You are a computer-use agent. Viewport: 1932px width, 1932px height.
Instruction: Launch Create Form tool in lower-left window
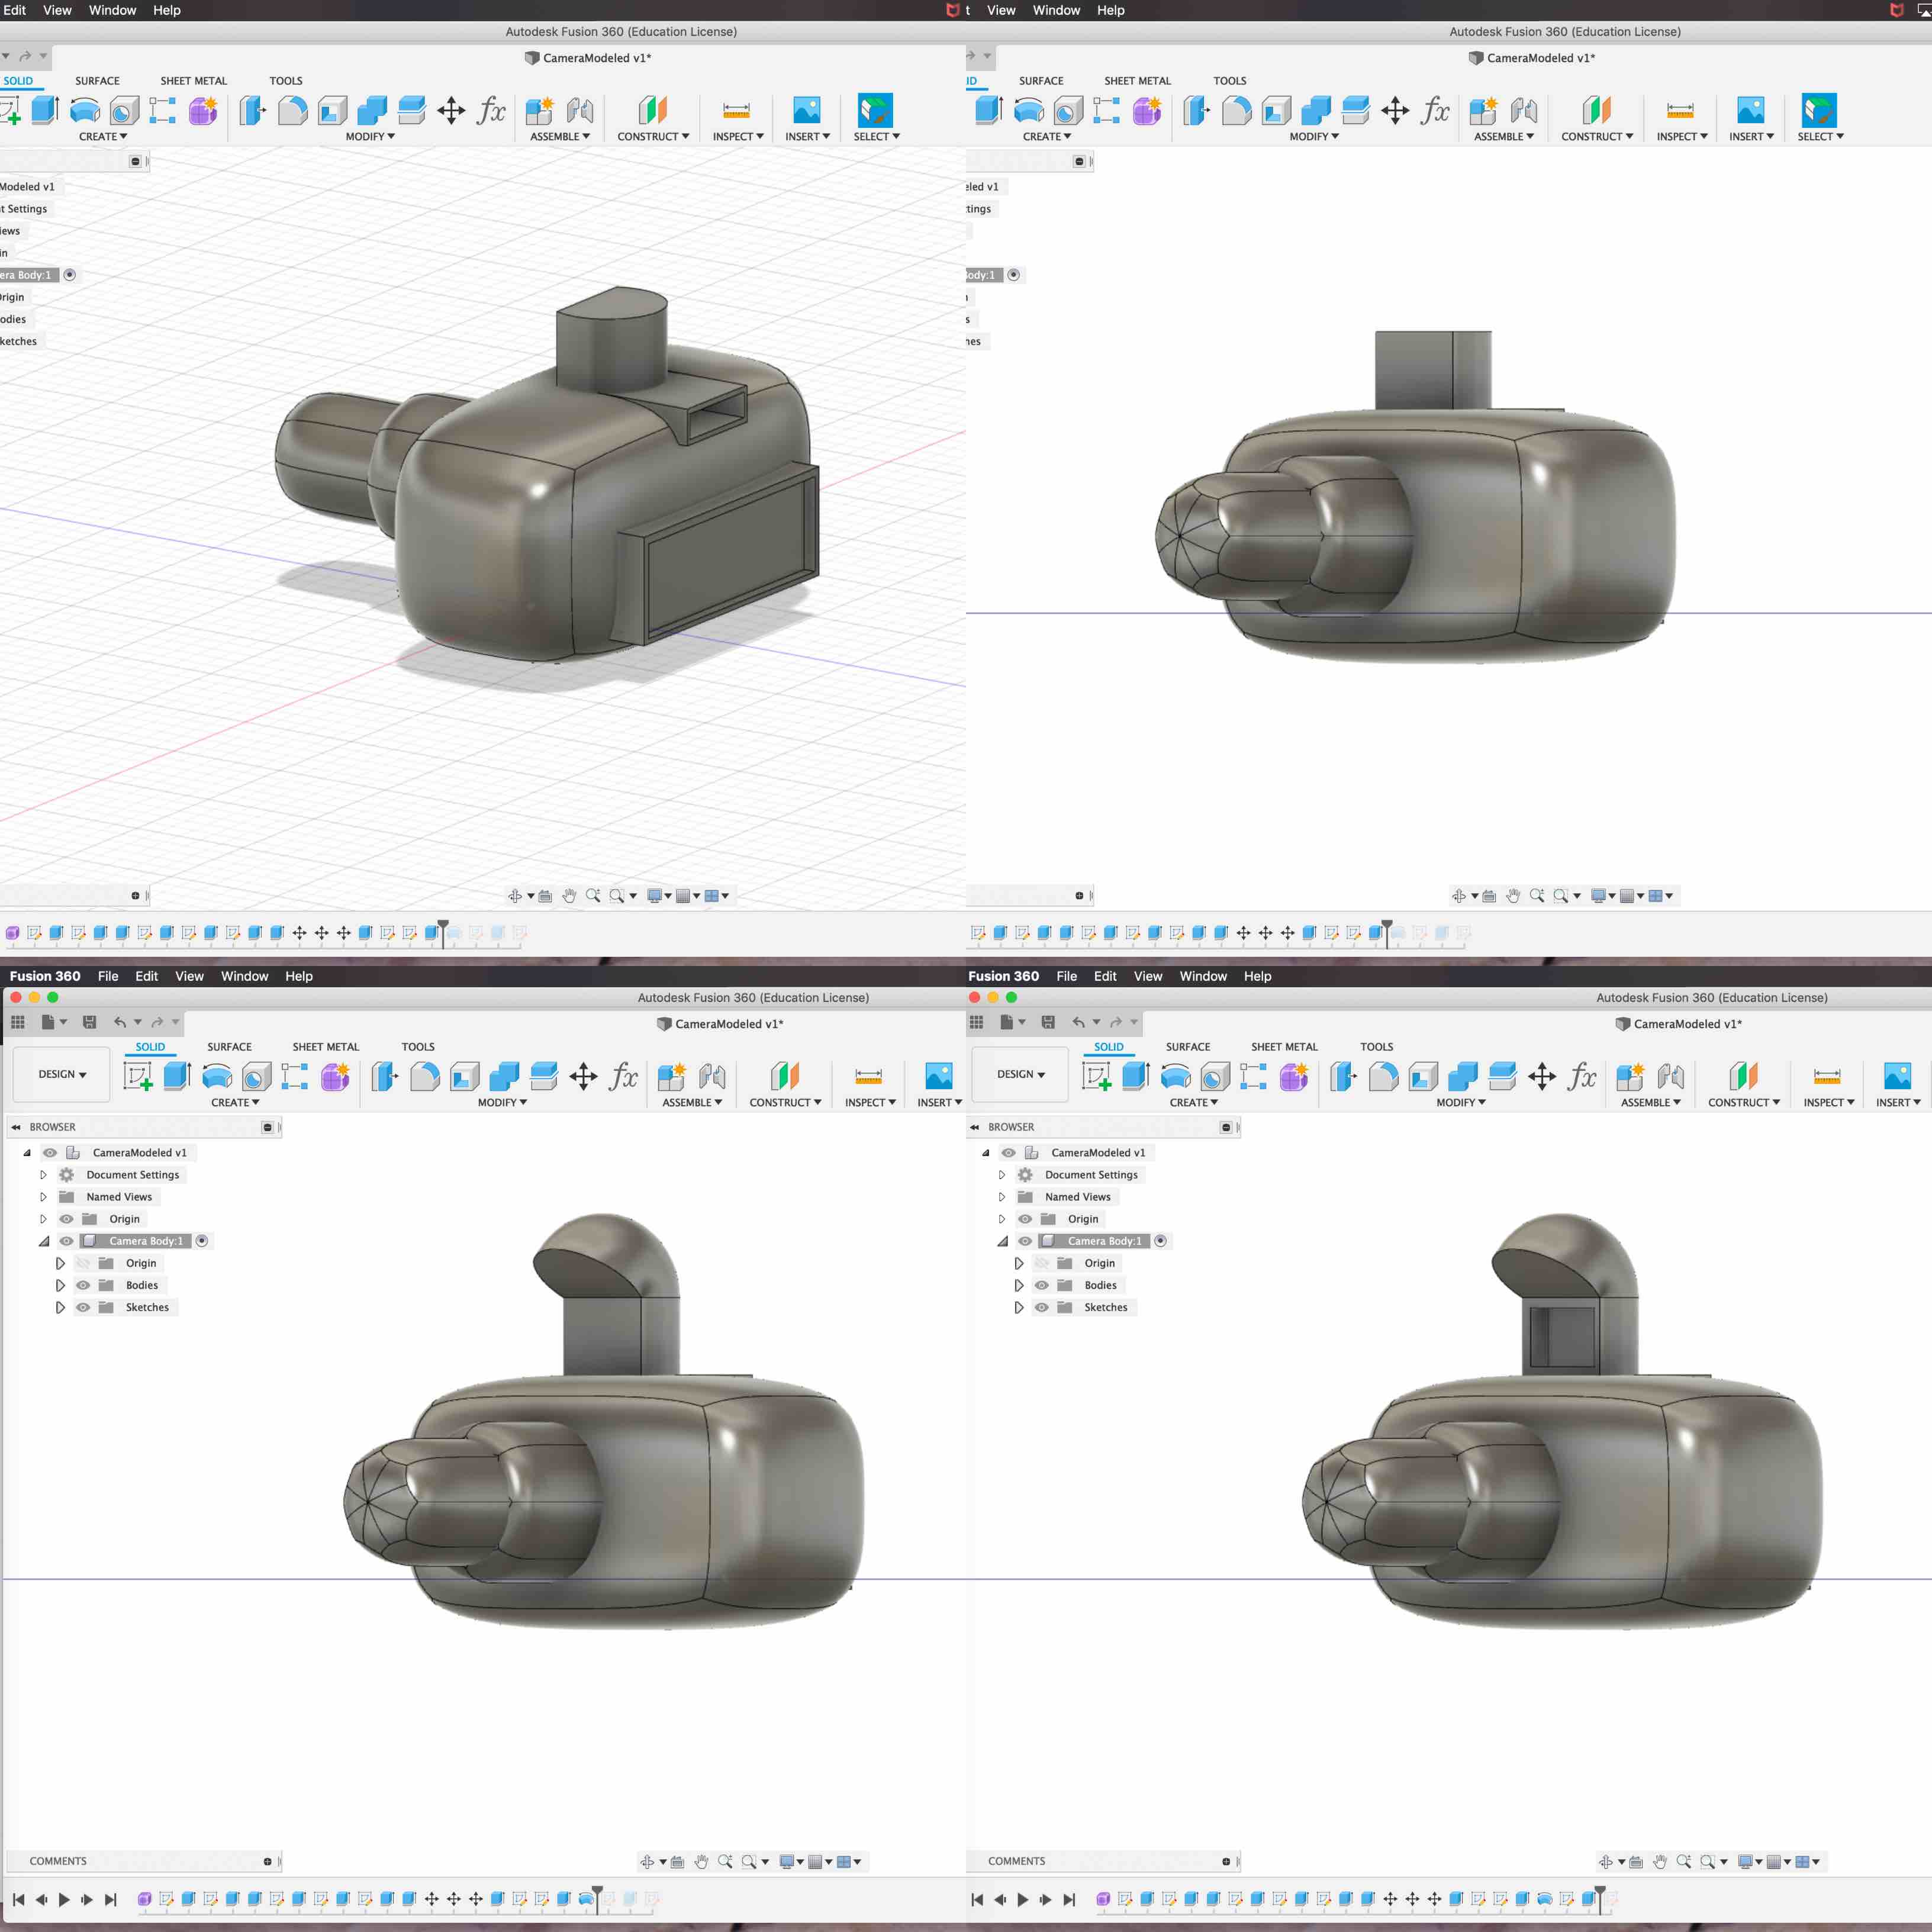coord(335,1076)
